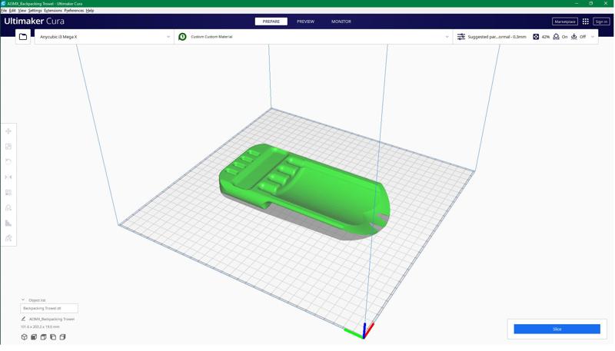Open the Help menu
615x351 pixels.
click(90, 11)
